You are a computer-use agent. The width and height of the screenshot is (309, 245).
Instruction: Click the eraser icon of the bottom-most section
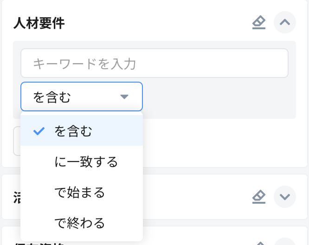(x=259, y=243)
